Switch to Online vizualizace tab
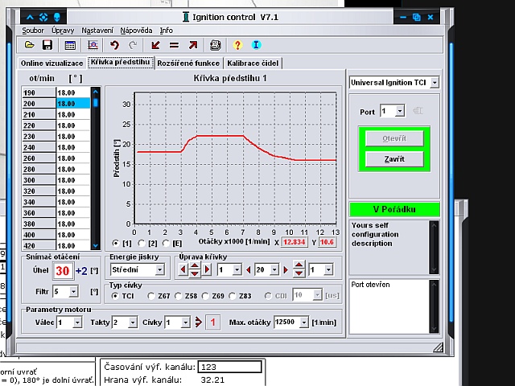 (51, 63)
